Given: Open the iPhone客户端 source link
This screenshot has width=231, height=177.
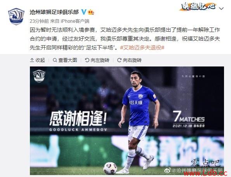Looking at the screenshot, I should point(75,21).
